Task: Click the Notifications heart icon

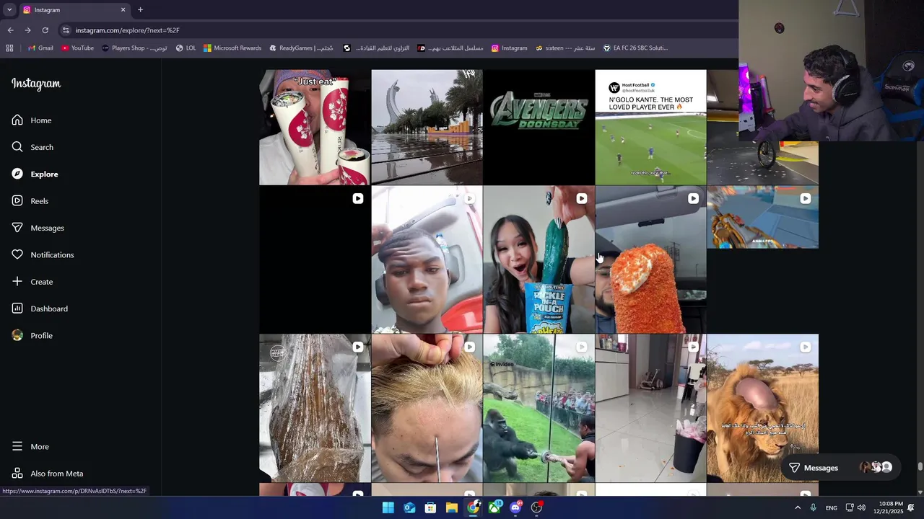Action: [17, 254]
